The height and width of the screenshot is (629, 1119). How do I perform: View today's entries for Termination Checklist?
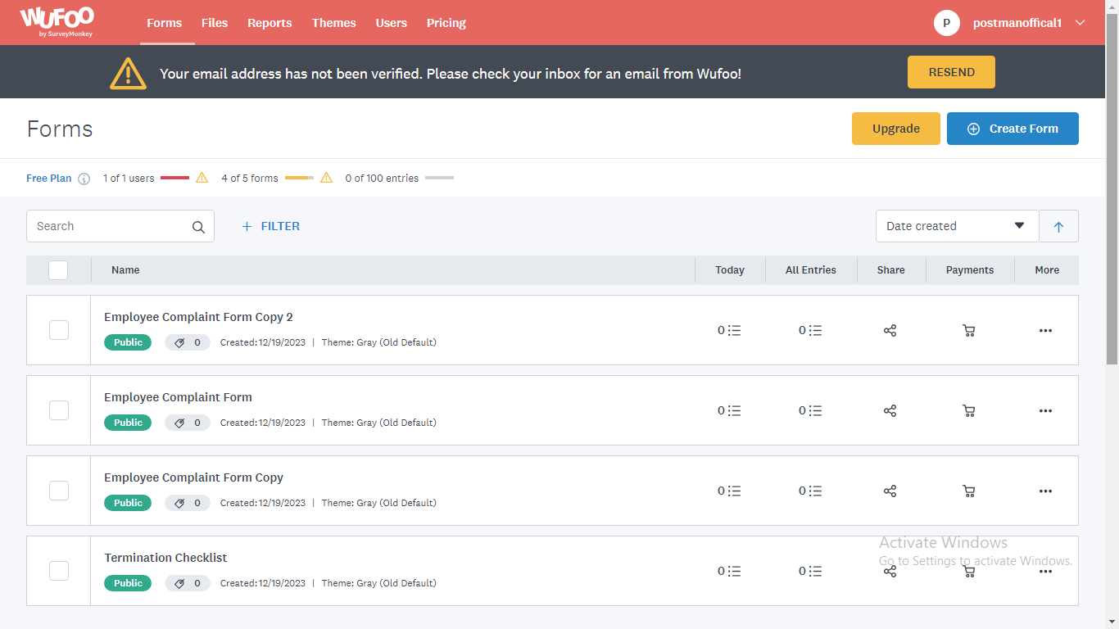[729, 572]
